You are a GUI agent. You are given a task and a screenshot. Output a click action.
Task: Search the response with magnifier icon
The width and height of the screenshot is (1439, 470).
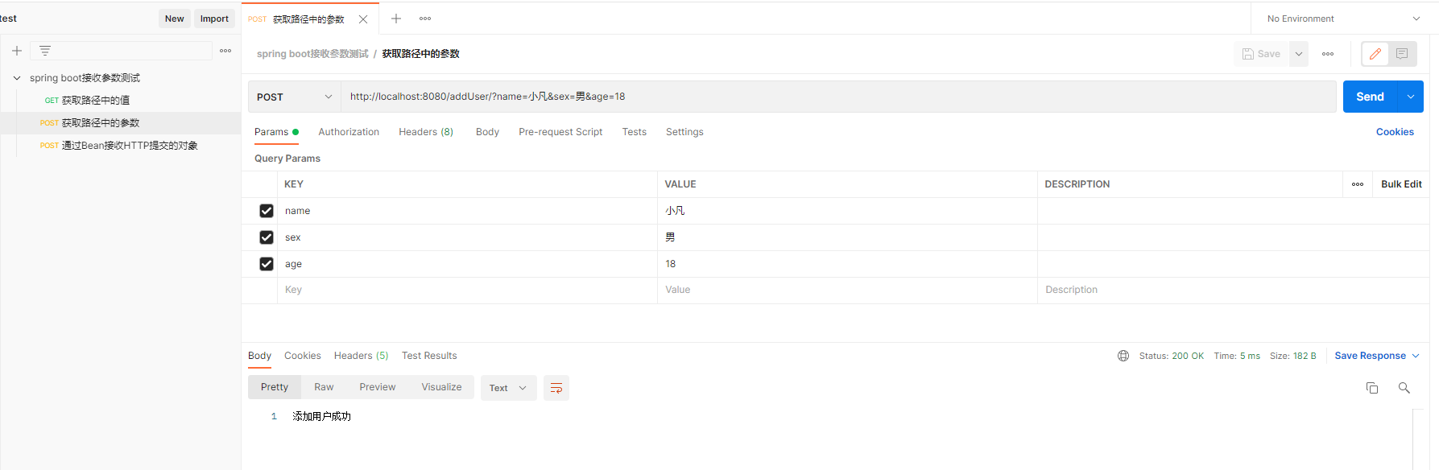pos(1404,388)
